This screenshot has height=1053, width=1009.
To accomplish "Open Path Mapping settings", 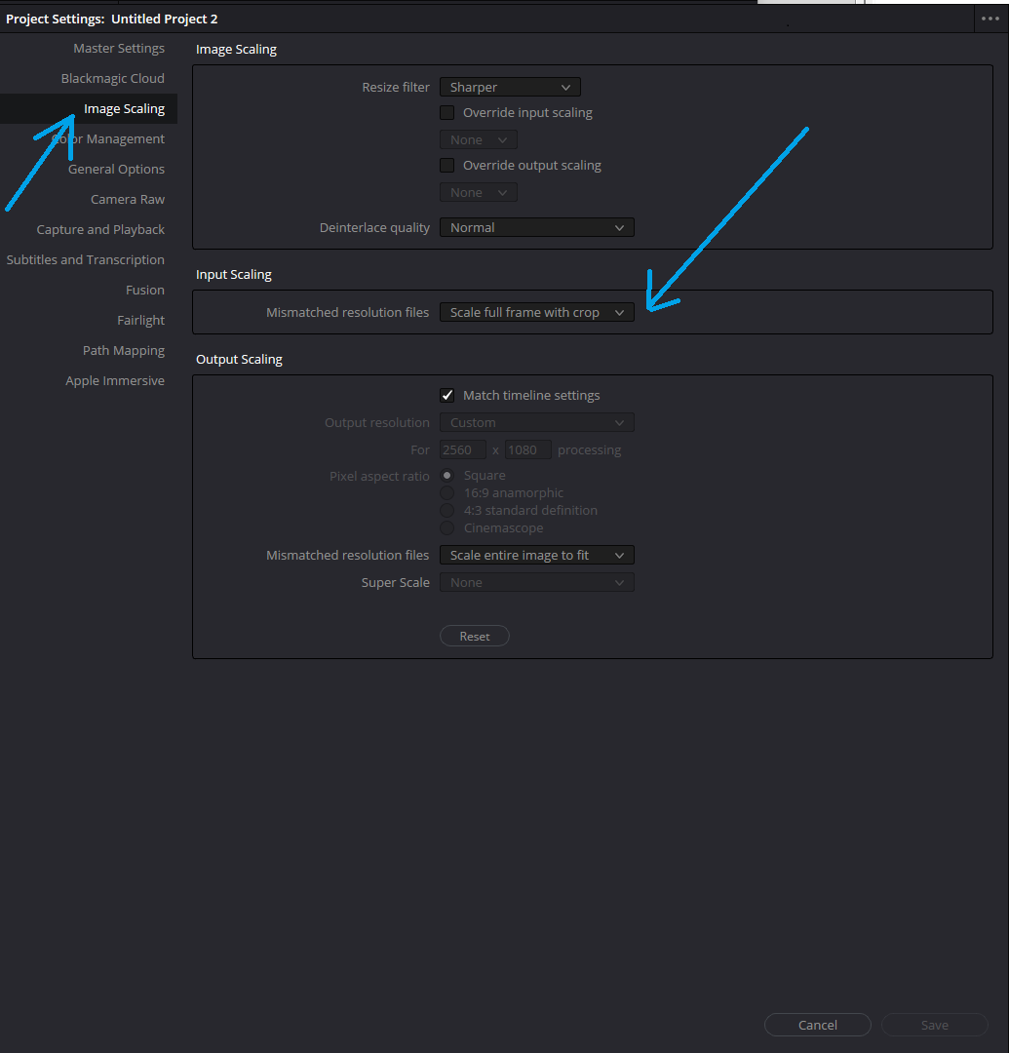I will [x=124, y=351].
